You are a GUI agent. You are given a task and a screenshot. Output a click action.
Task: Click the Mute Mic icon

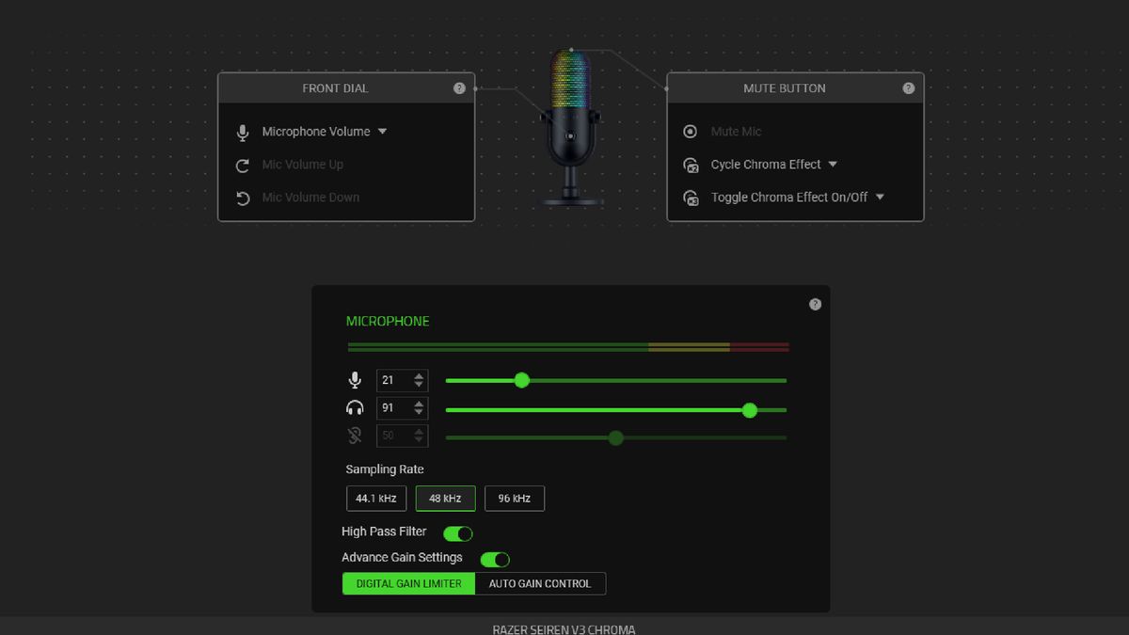click(x=690, y=131)
